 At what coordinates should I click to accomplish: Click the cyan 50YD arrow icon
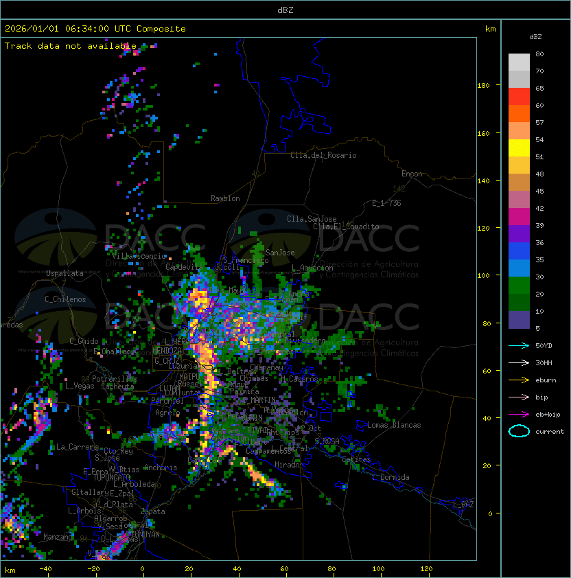519,346
